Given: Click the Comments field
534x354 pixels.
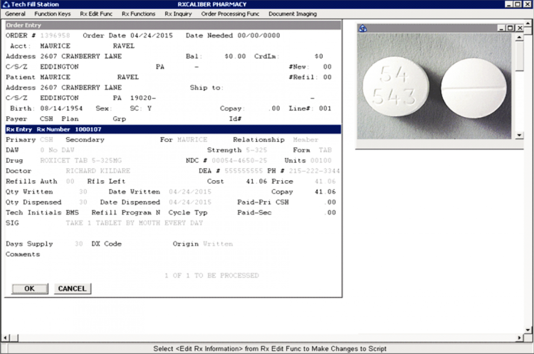Looking at the screenshot, I should pyautogui.click(x=23, y=254).
